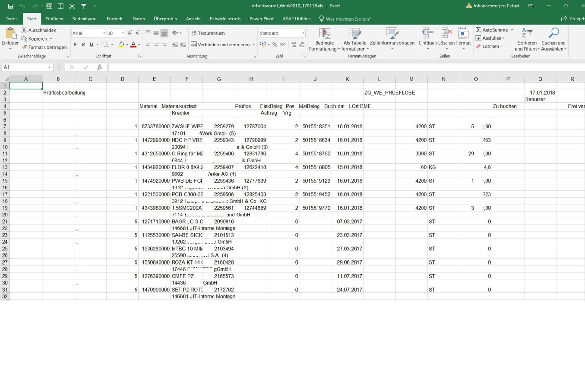Open the borders dropdown arrow
The width and height of the screenshot is (585, 390).
click(x=112, y=45)
